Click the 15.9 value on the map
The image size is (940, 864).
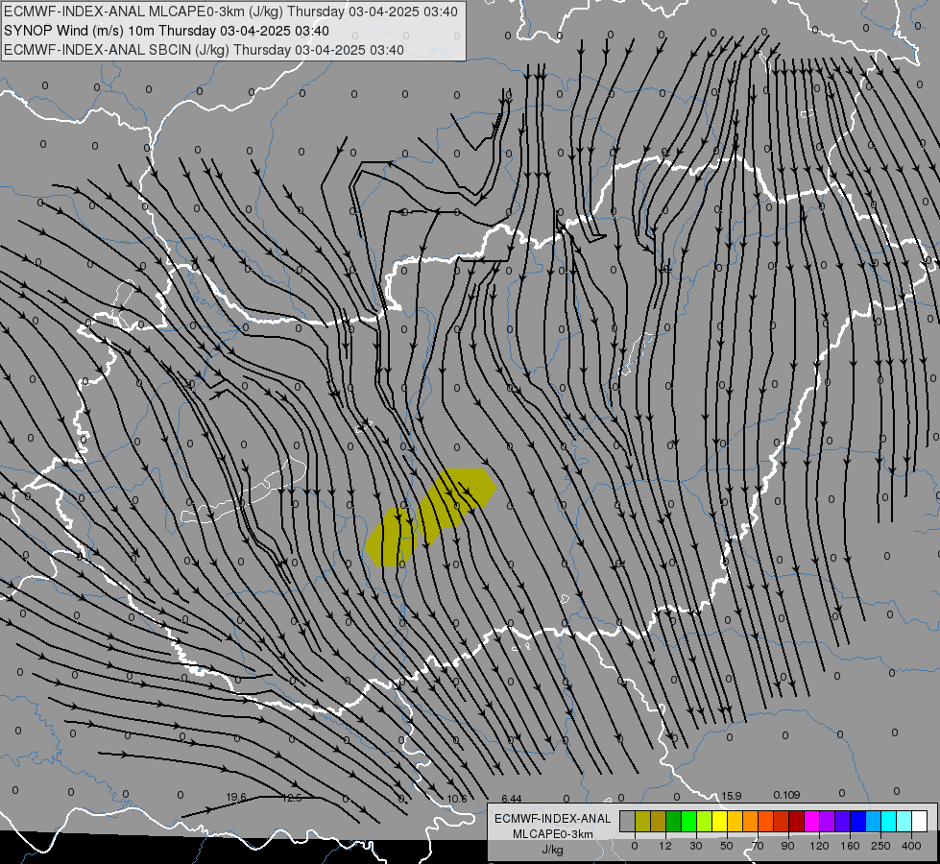pyautogui.click(x=732, y=796)
